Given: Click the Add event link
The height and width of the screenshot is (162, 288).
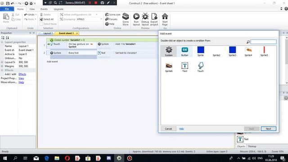Looking at the screenshot, I should [52, 62].
